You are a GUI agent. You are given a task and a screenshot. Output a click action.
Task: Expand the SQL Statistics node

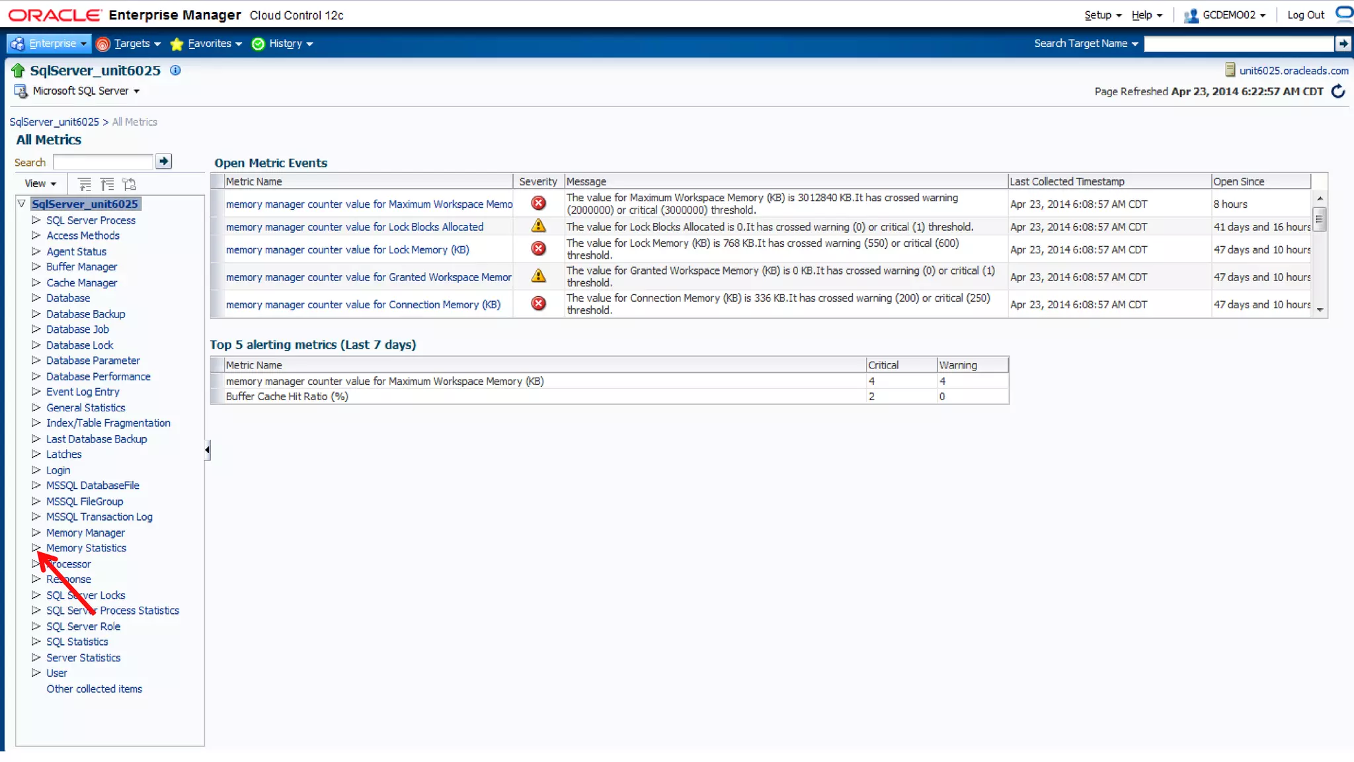coord(36,641)
